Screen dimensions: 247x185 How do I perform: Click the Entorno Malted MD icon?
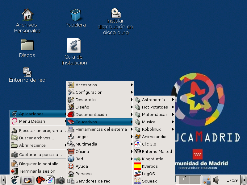(137, 151)
